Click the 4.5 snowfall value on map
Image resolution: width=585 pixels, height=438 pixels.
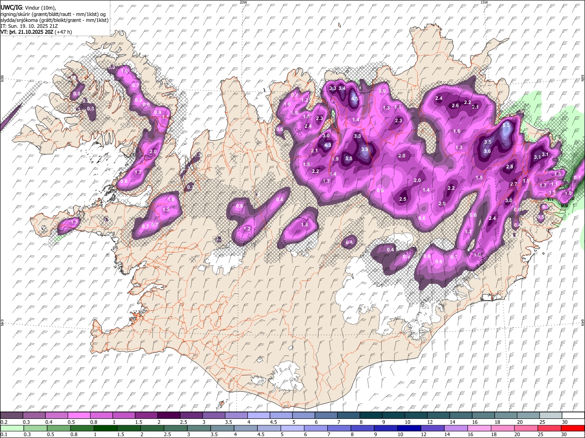(355, 98)
